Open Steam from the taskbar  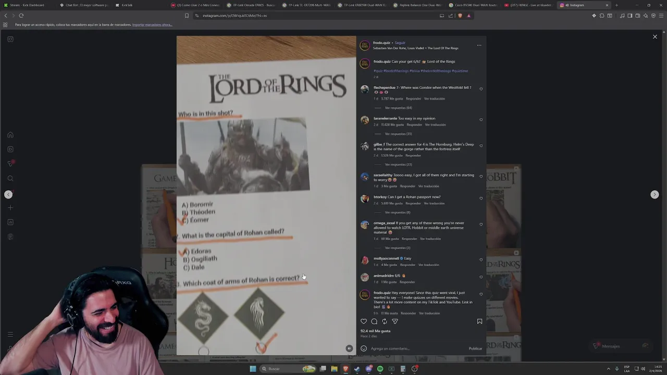click(x=357, y=369)
